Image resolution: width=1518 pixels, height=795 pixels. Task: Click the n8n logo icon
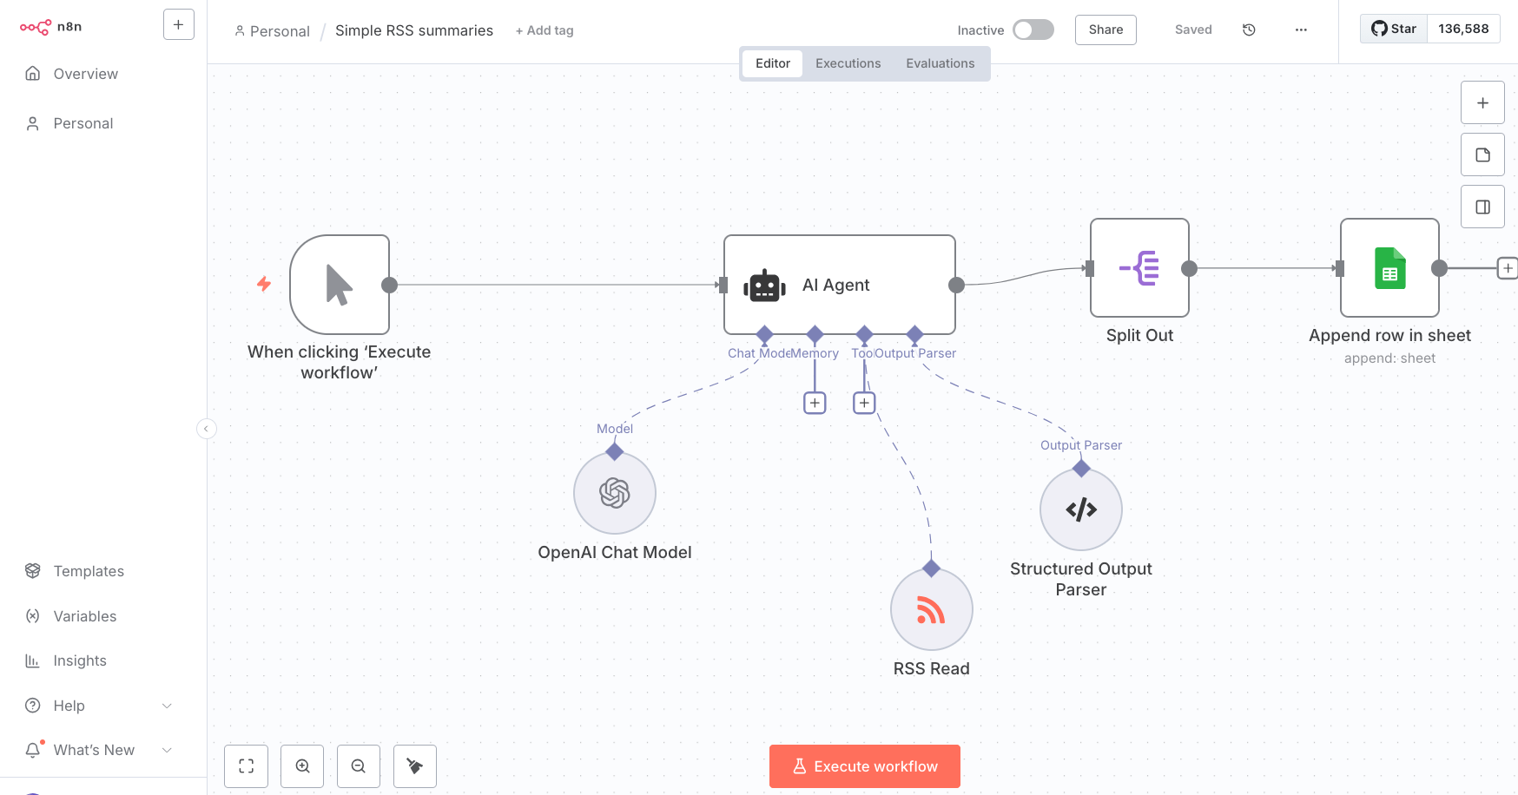(x=36, y=27)
